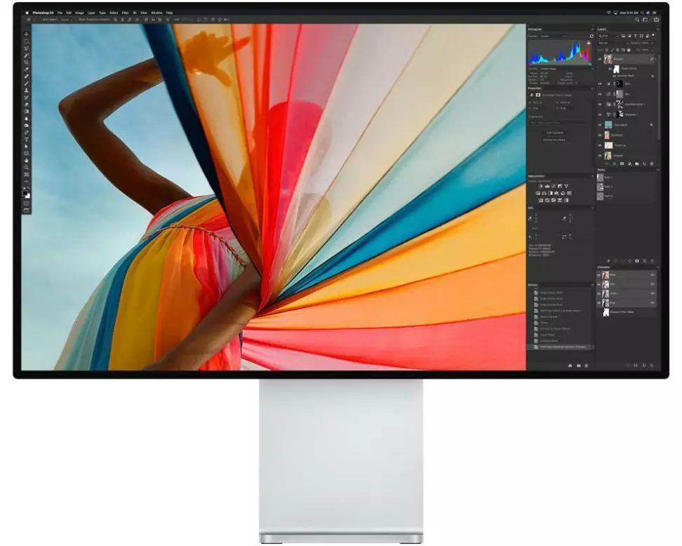Hide the RGB channel using its eye
Screen dimensions: 682x546
pos(599,275)
